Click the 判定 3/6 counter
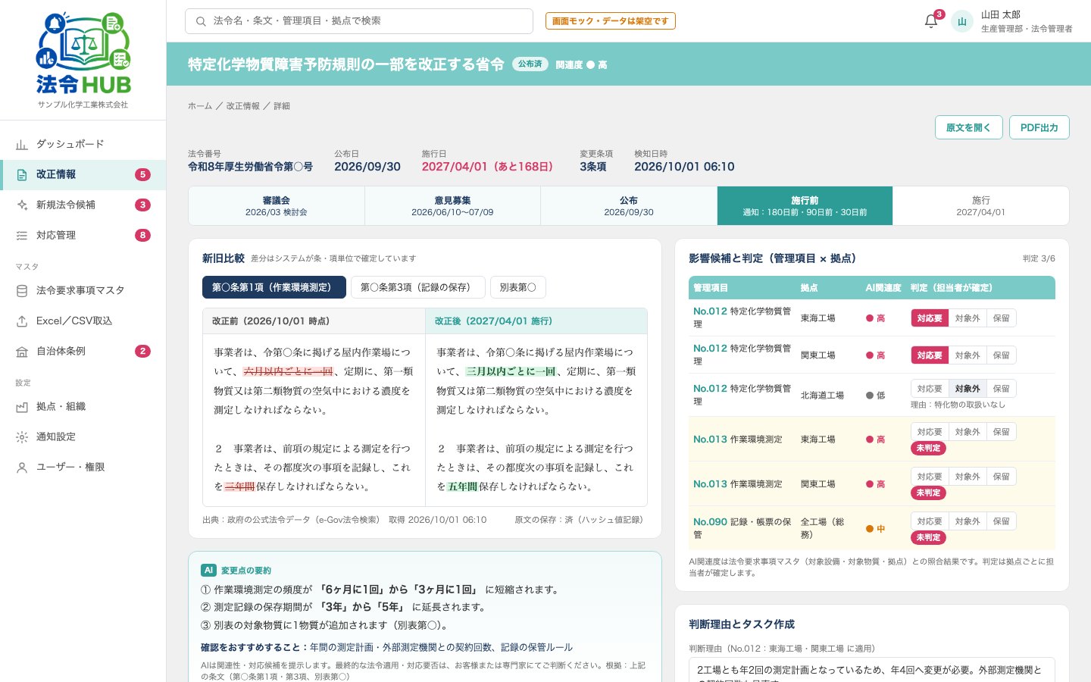Image resolution: width=1091 pixels, height=682 pixels. 1039,258
